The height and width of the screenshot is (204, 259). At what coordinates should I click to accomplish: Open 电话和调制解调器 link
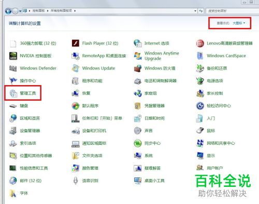pos(161,80)
